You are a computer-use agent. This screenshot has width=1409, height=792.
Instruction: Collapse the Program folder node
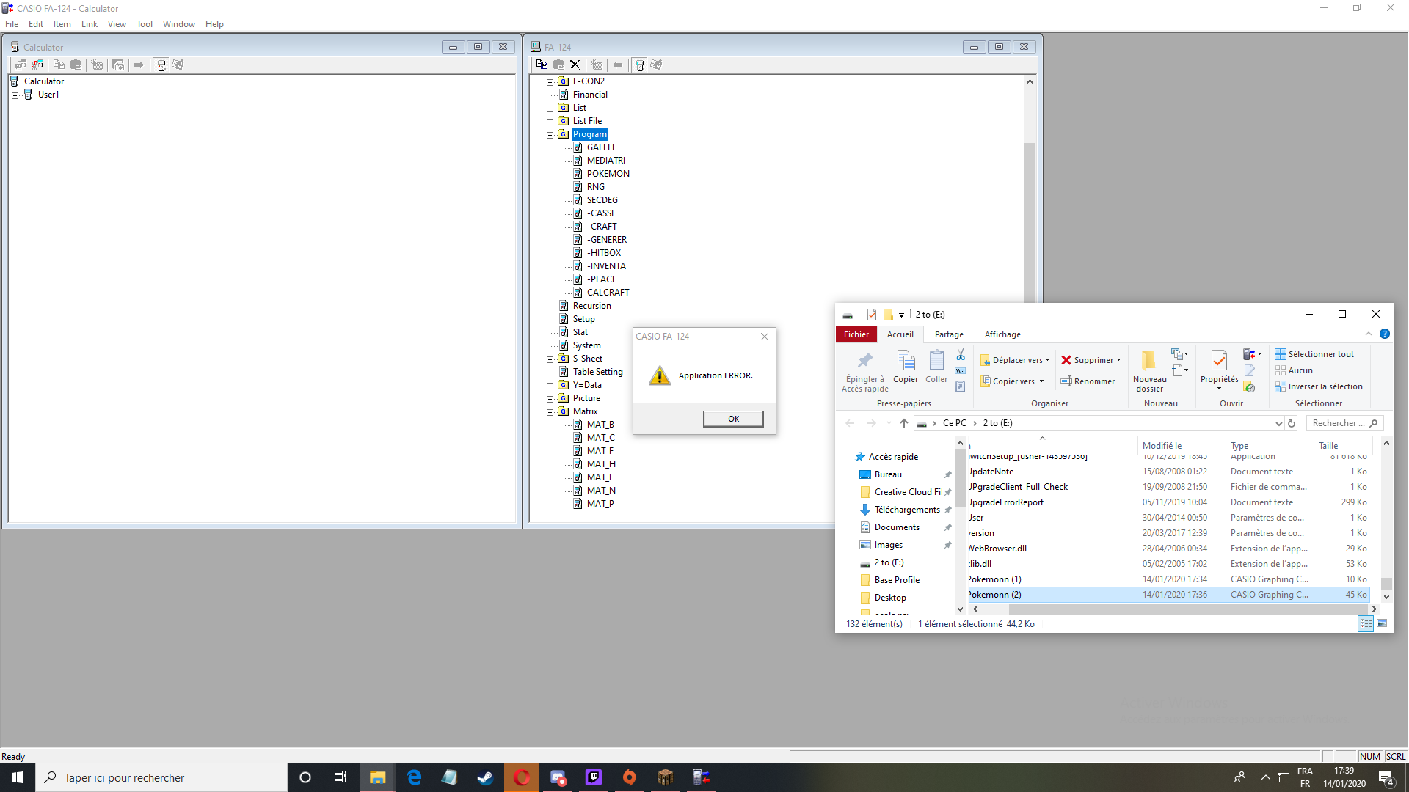point(550,134)
